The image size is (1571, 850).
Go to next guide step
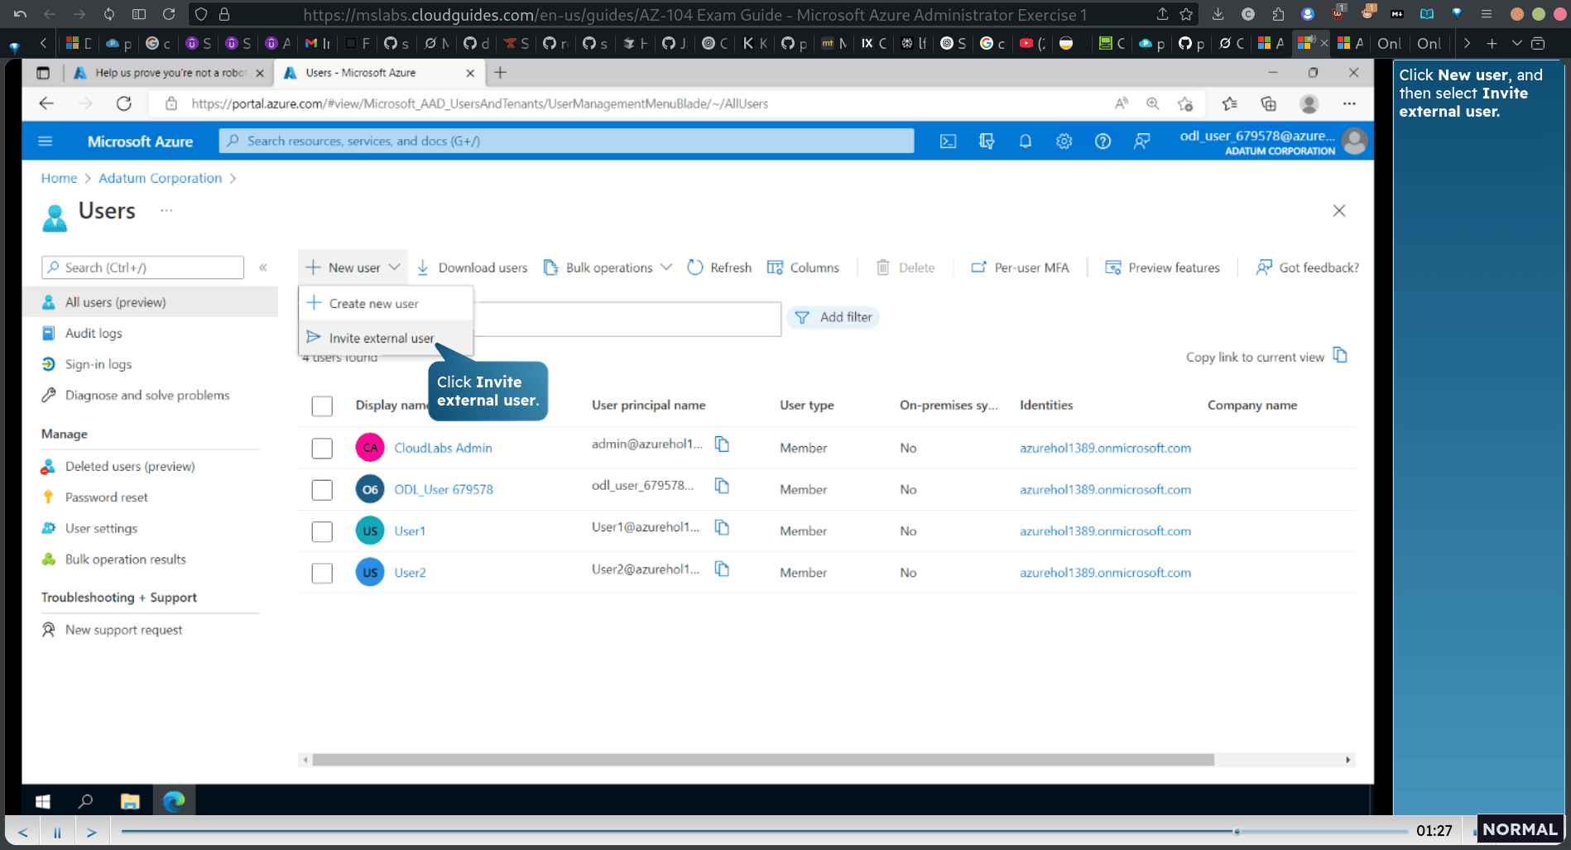pyautogui.click(x=92, y=832)
